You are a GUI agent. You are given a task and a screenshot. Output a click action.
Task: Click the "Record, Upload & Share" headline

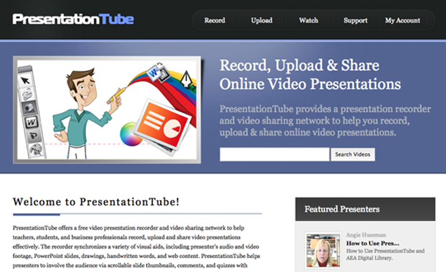point(299,65)
